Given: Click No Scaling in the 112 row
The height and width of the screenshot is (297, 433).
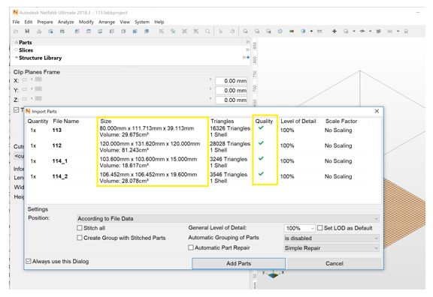Looking at the screenshot, I should point(338,145).
